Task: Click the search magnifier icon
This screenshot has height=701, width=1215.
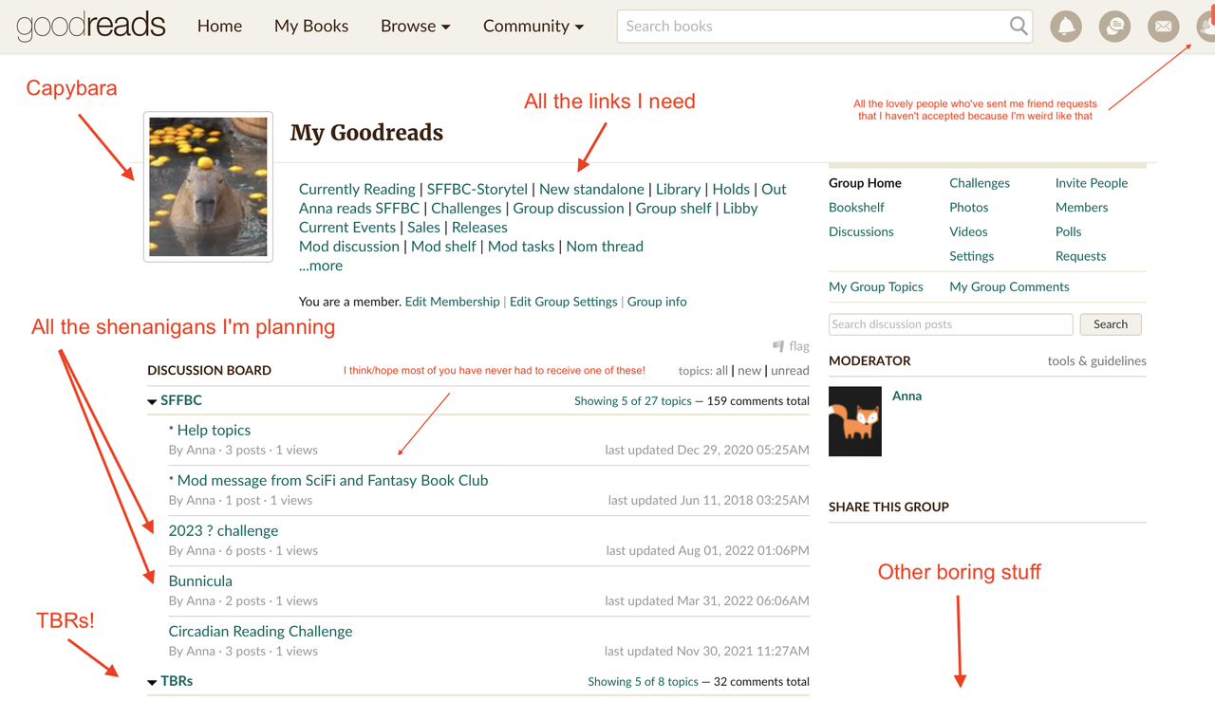Action: click(x=1019, y=27)
